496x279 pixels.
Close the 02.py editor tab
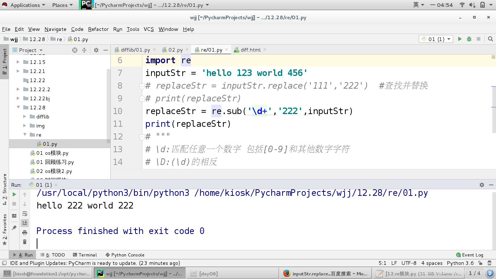click(x=187, y=49)
